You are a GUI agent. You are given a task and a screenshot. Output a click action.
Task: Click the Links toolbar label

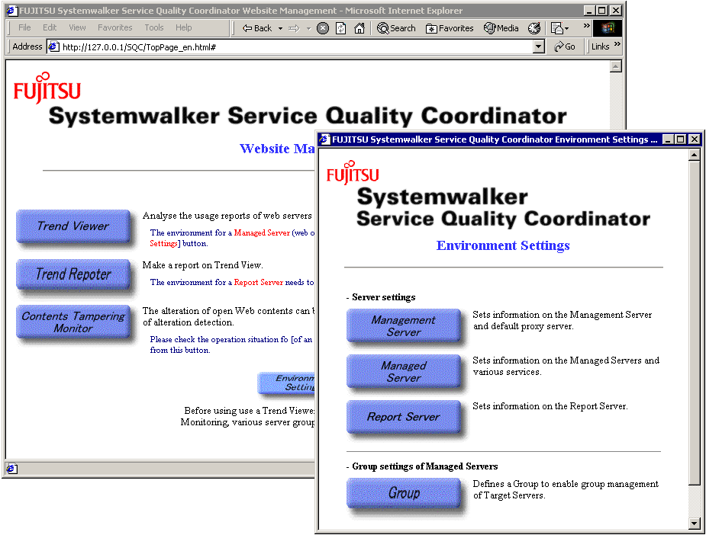tap(600, 46)
